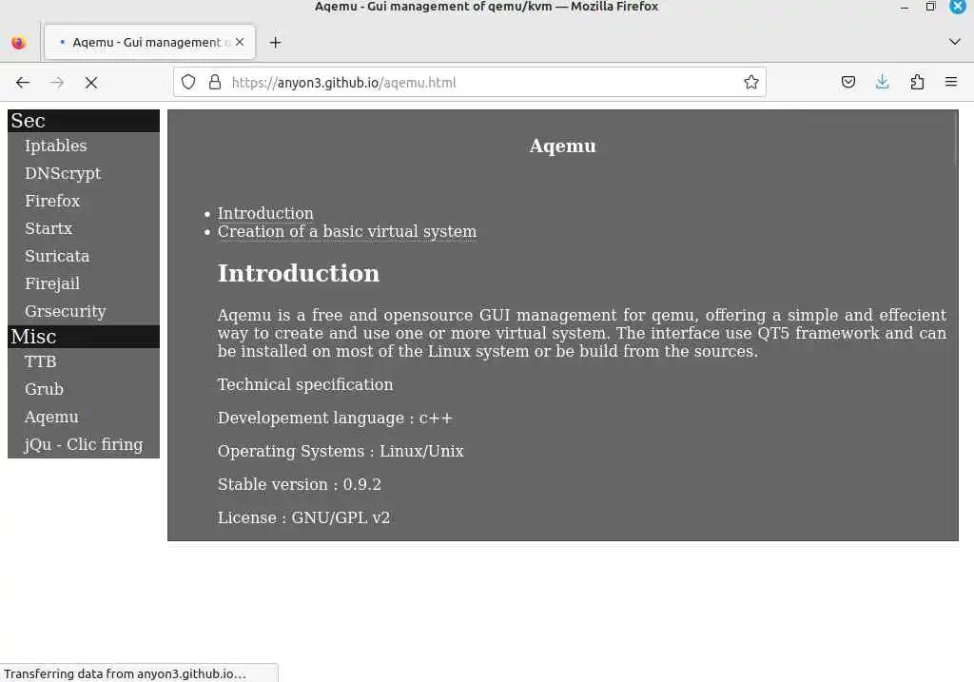Maximize the Firefox window
The height and width of the screenshot is (682, 974).
(930, 7)
